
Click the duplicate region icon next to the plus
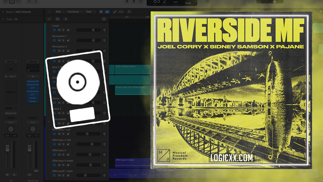(x=57, y=19)
